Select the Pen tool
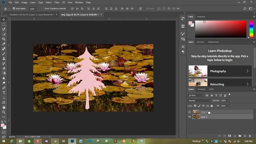 (4, 88)
